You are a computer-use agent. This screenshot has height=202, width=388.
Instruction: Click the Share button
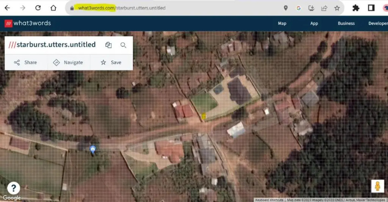[25, 62]
